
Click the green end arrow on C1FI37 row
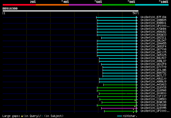click(x=137, y=97)
